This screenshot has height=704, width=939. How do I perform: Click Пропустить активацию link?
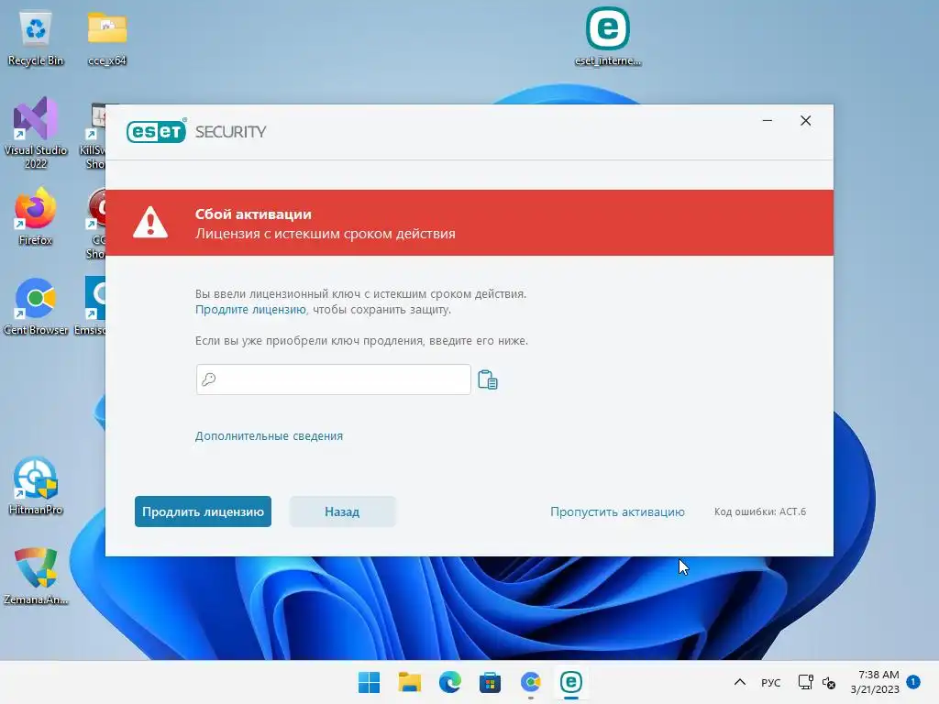(617, 511)
